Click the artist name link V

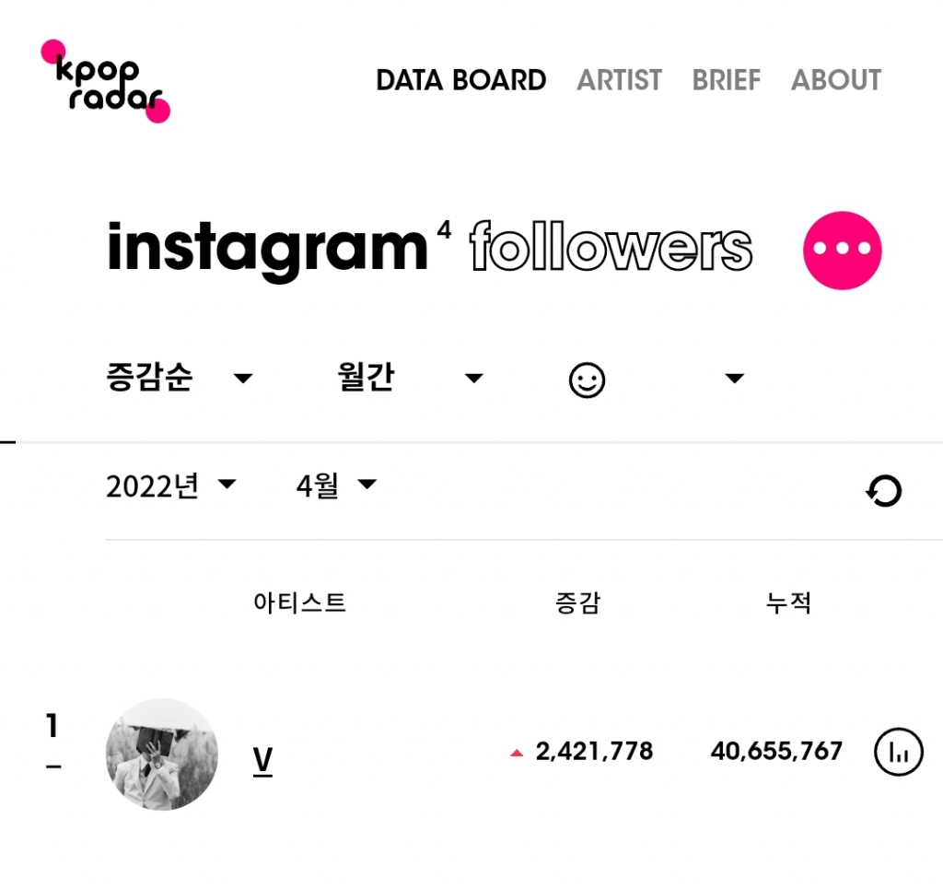click(262, 761)
